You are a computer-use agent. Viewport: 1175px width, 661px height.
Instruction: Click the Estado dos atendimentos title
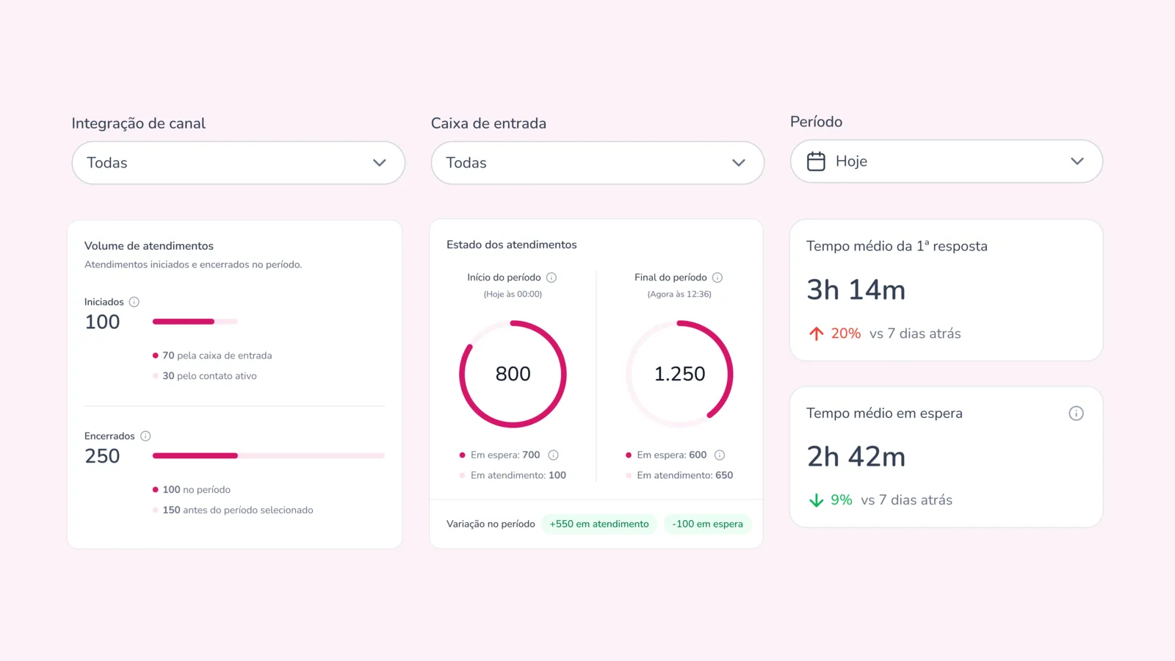click(512, 245)
